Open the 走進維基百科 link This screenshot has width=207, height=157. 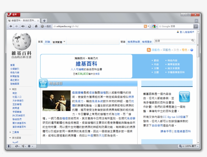[x=182, y=131]
